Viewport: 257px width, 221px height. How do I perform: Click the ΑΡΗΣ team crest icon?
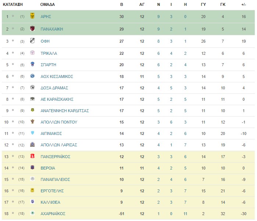point(32,16)
